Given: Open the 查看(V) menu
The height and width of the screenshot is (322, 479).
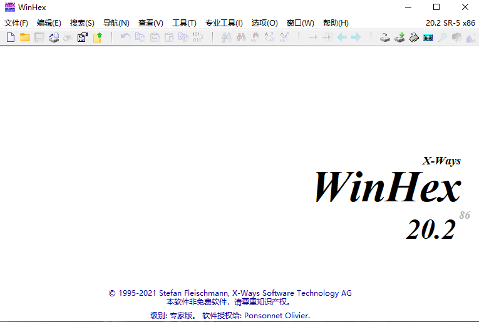Looking at the screenshot, I should coord(151,23).
